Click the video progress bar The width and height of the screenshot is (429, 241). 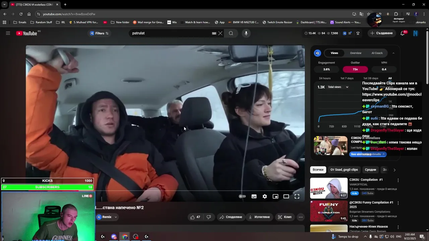165,190
